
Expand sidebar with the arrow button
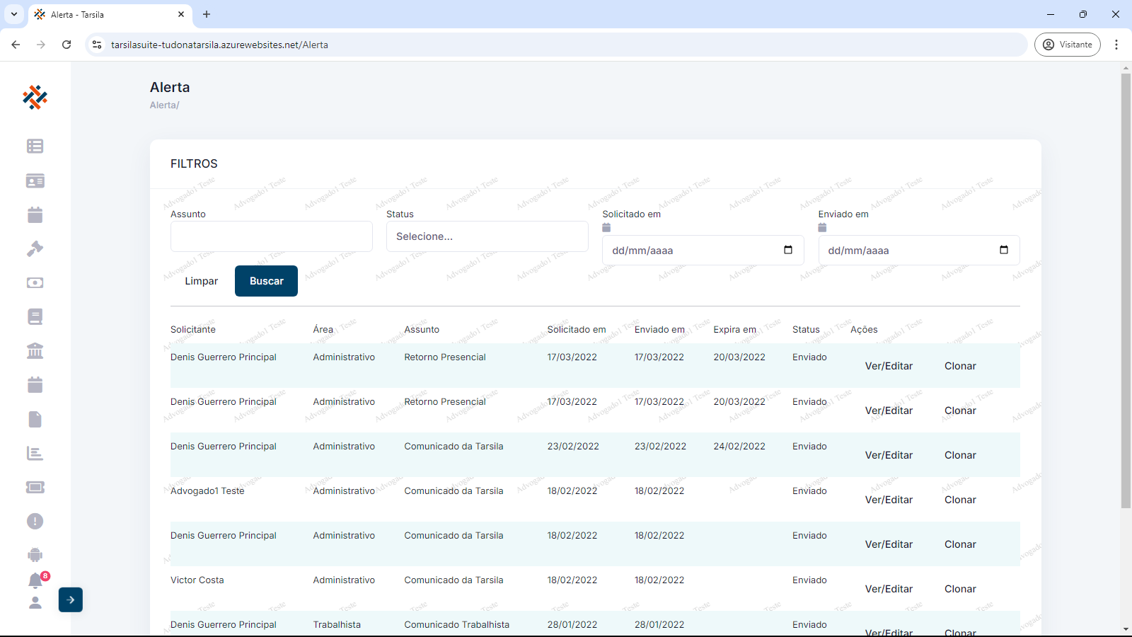(x=71, y=599)
